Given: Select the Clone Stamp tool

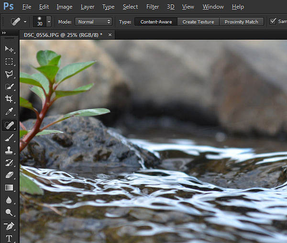Looking at the screenshot, I should coord(9,150).
